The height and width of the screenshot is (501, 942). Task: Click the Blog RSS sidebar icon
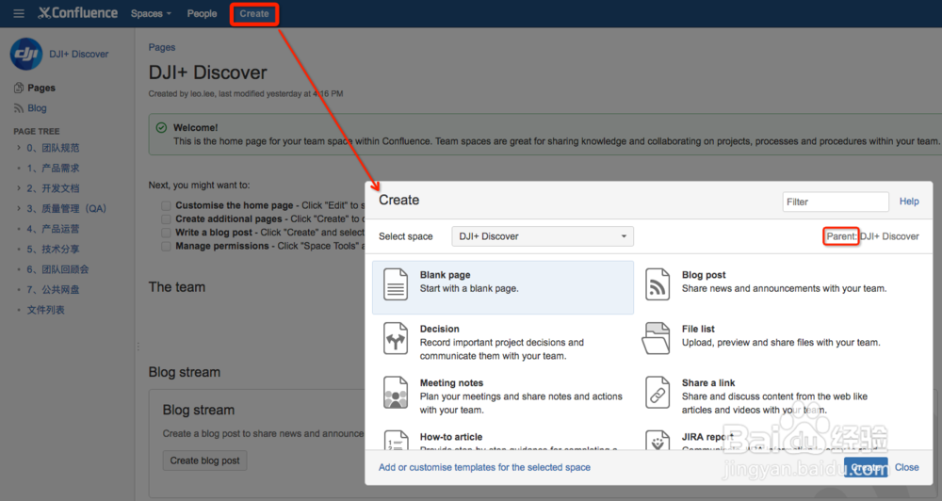[19, 108]
